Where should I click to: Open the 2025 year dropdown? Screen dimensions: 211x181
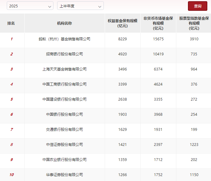[30, 6]
